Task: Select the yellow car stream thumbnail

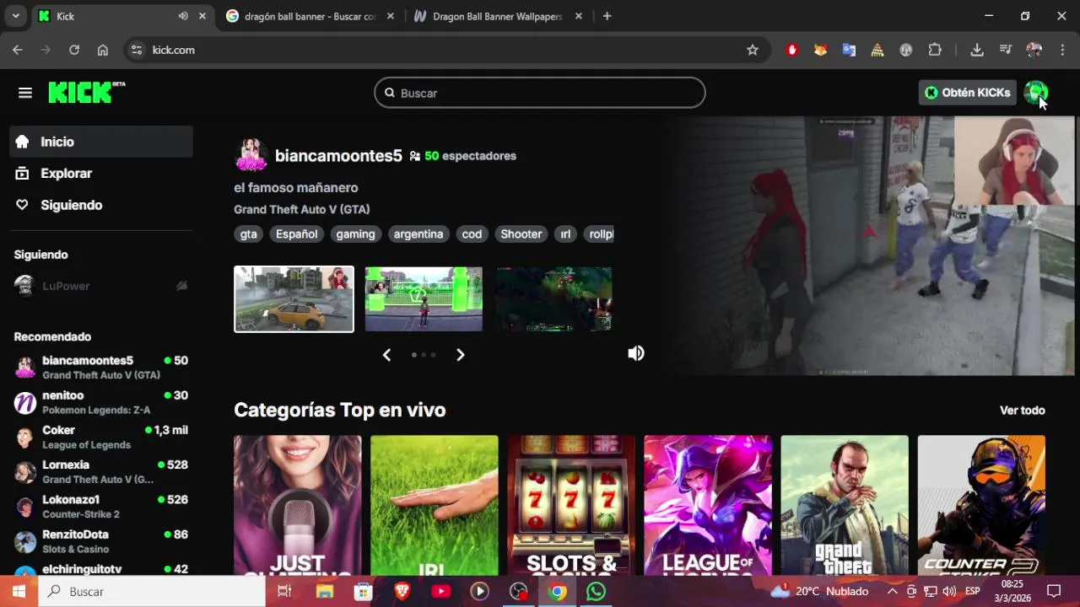Action: point(294,299)
